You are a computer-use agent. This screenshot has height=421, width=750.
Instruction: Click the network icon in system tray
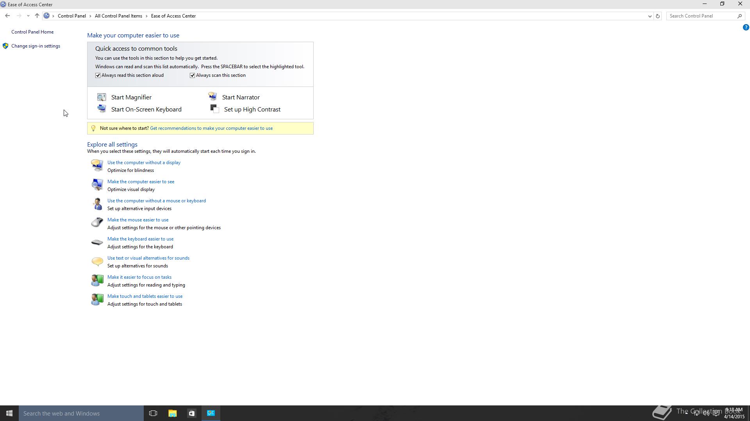click(696, 413)
